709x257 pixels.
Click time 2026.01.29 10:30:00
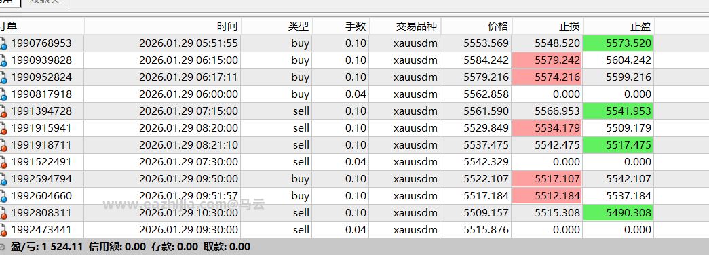point(189,213)
